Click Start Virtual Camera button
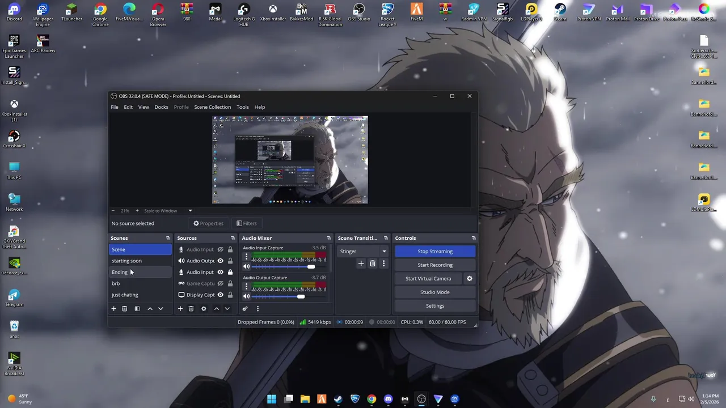Screen dimensions: 726x408 [428, 279]
